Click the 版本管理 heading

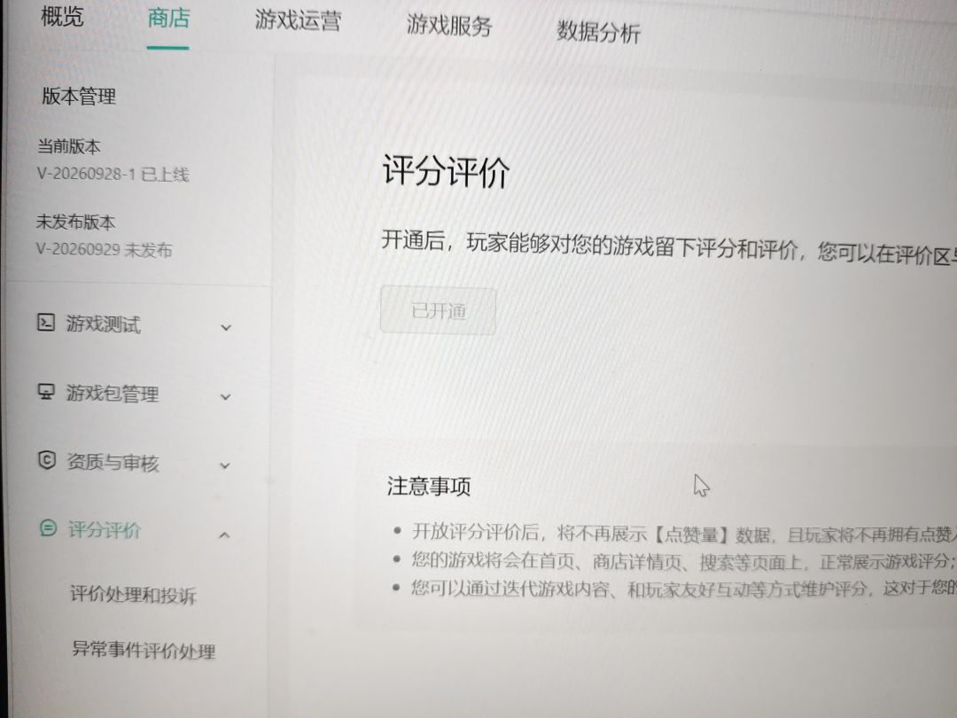tap(79, 96)
